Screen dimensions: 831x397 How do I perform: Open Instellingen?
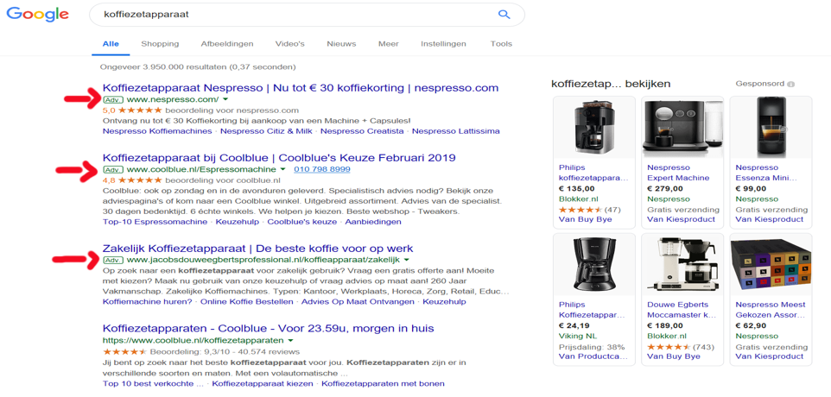444,44
